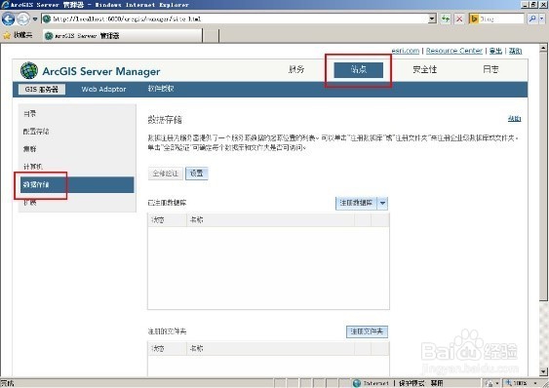
Task: Open Configuration Store (配置存储) in the sidebar
Action: tap(36, 132)
